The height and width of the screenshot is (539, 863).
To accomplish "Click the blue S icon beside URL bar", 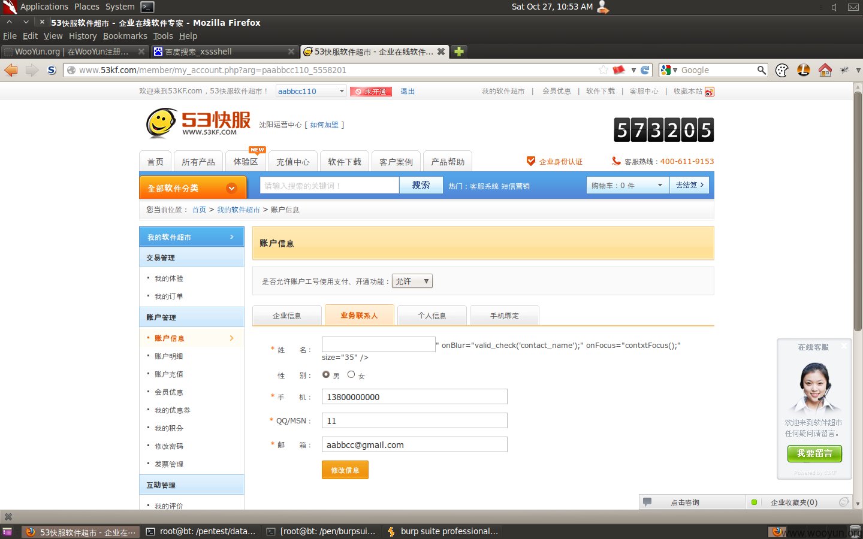I will 52,70.
